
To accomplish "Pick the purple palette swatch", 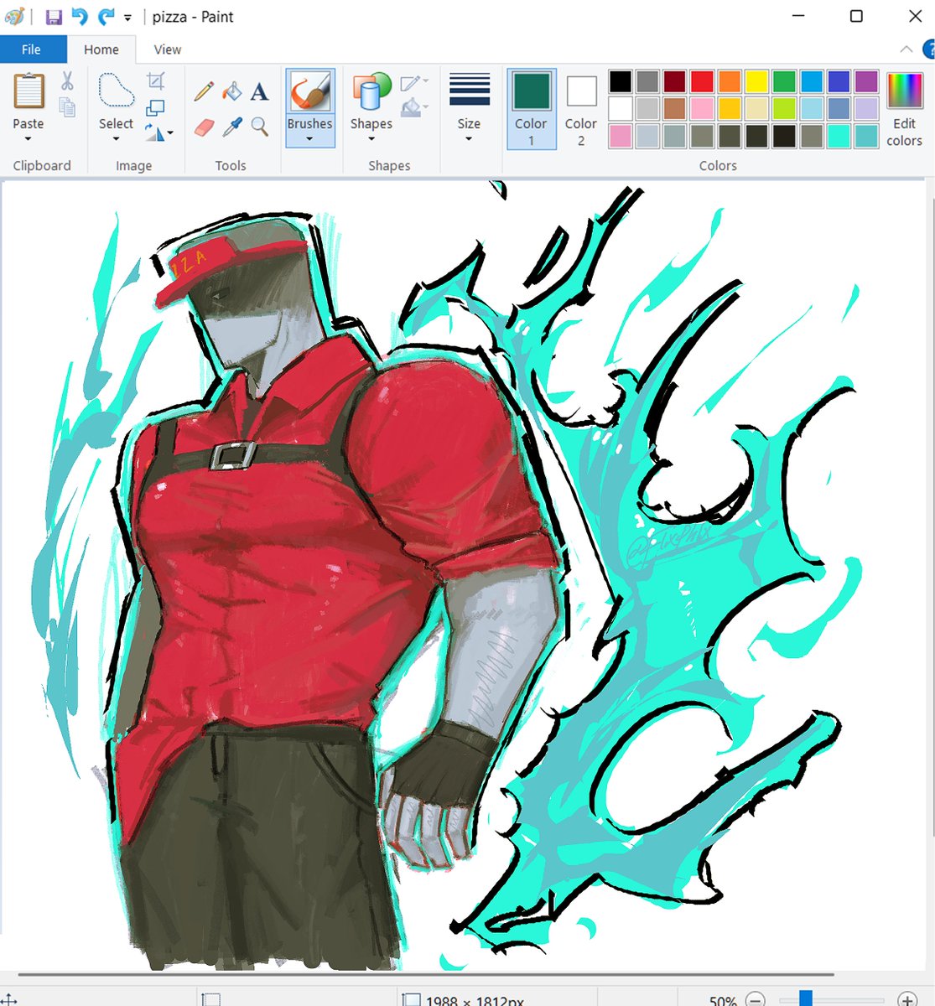I will click(865, 81).
